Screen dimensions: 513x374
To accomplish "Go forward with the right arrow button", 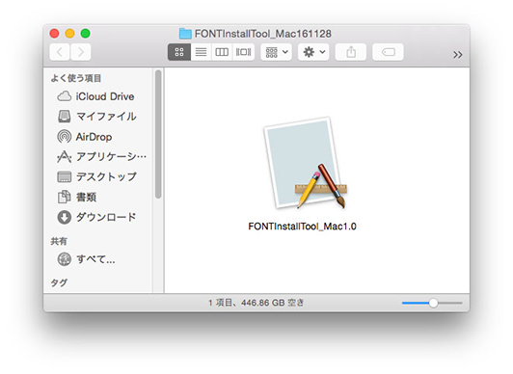I will click(80, 52).
